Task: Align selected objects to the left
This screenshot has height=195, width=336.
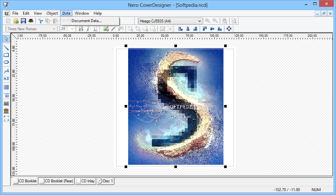Action: point(181,29)
